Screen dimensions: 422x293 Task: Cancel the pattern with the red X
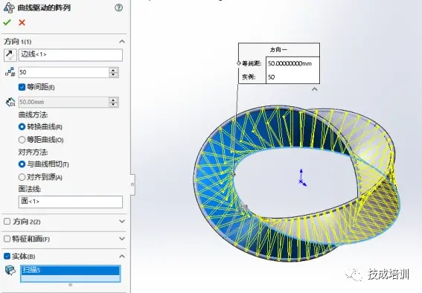(x=22, y=22)
